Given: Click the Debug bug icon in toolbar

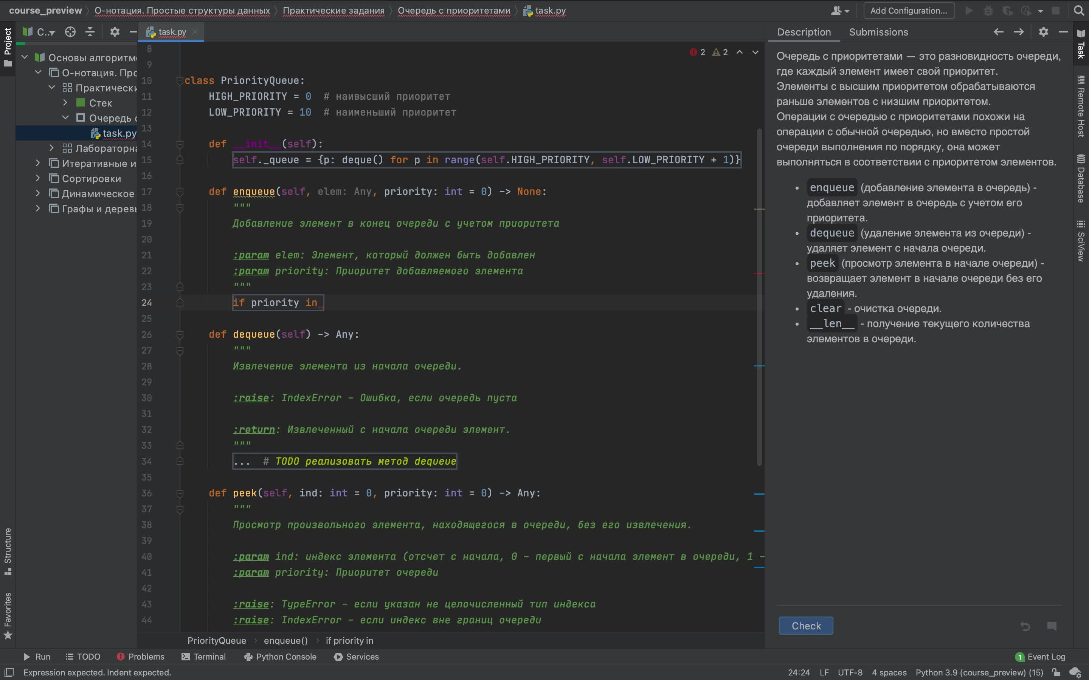Looking at the screenshot, I should pyautogui.click(x=988, y=10).
